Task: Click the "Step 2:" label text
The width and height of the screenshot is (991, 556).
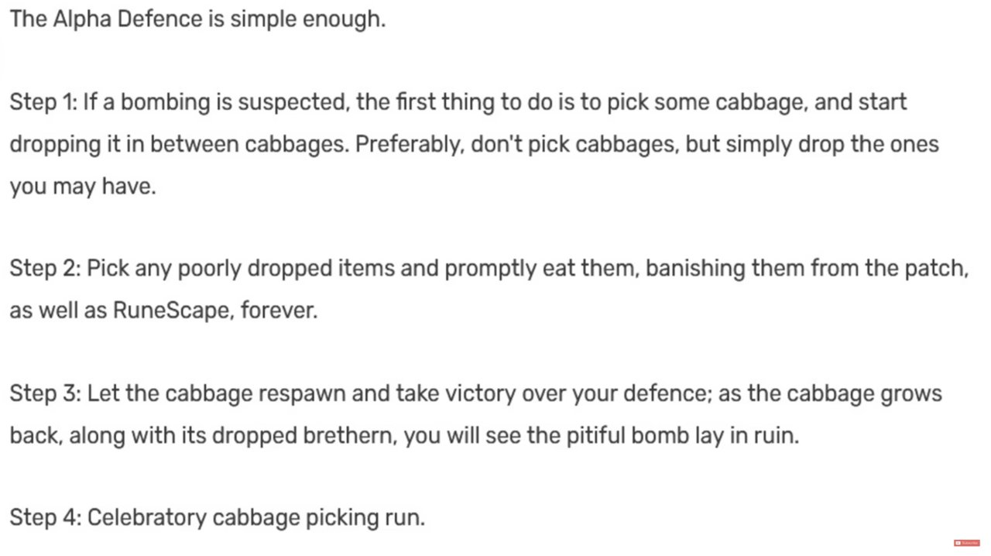Action: click(44, 269)
